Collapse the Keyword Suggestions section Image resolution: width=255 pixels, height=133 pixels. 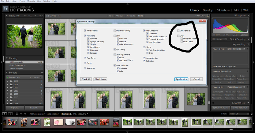247,71
